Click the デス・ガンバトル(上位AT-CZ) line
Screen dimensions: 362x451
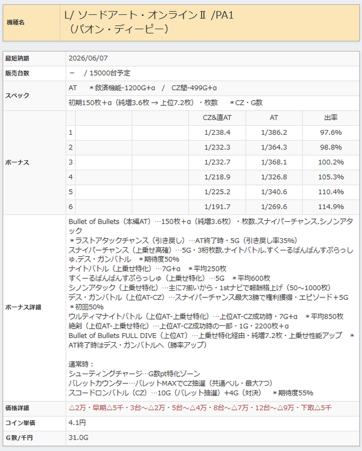pos(208,302)
